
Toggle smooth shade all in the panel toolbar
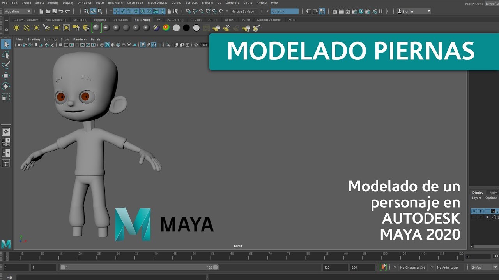(107, 45)
